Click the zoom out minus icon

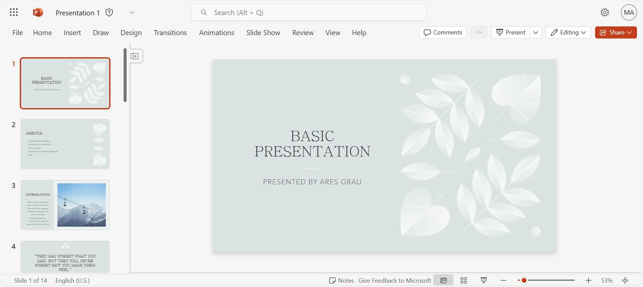(503, 281)
